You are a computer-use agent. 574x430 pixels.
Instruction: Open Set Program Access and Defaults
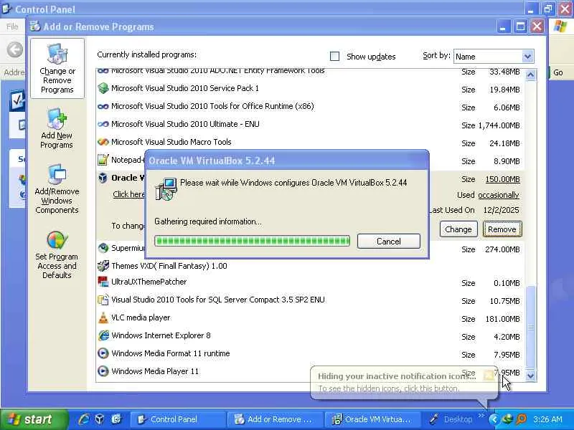(57, 255)
